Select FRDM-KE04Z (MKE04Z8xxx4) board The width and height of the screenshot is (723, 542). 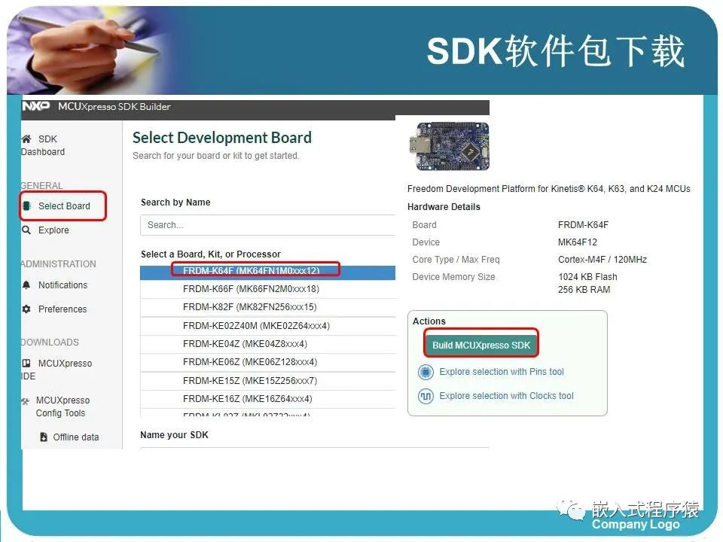pos(268,344)
